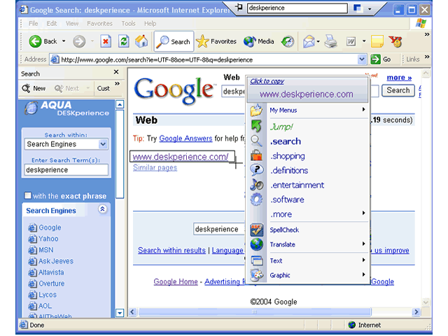Open the Favorites menu in menu bar

click(x=99, y=23)
